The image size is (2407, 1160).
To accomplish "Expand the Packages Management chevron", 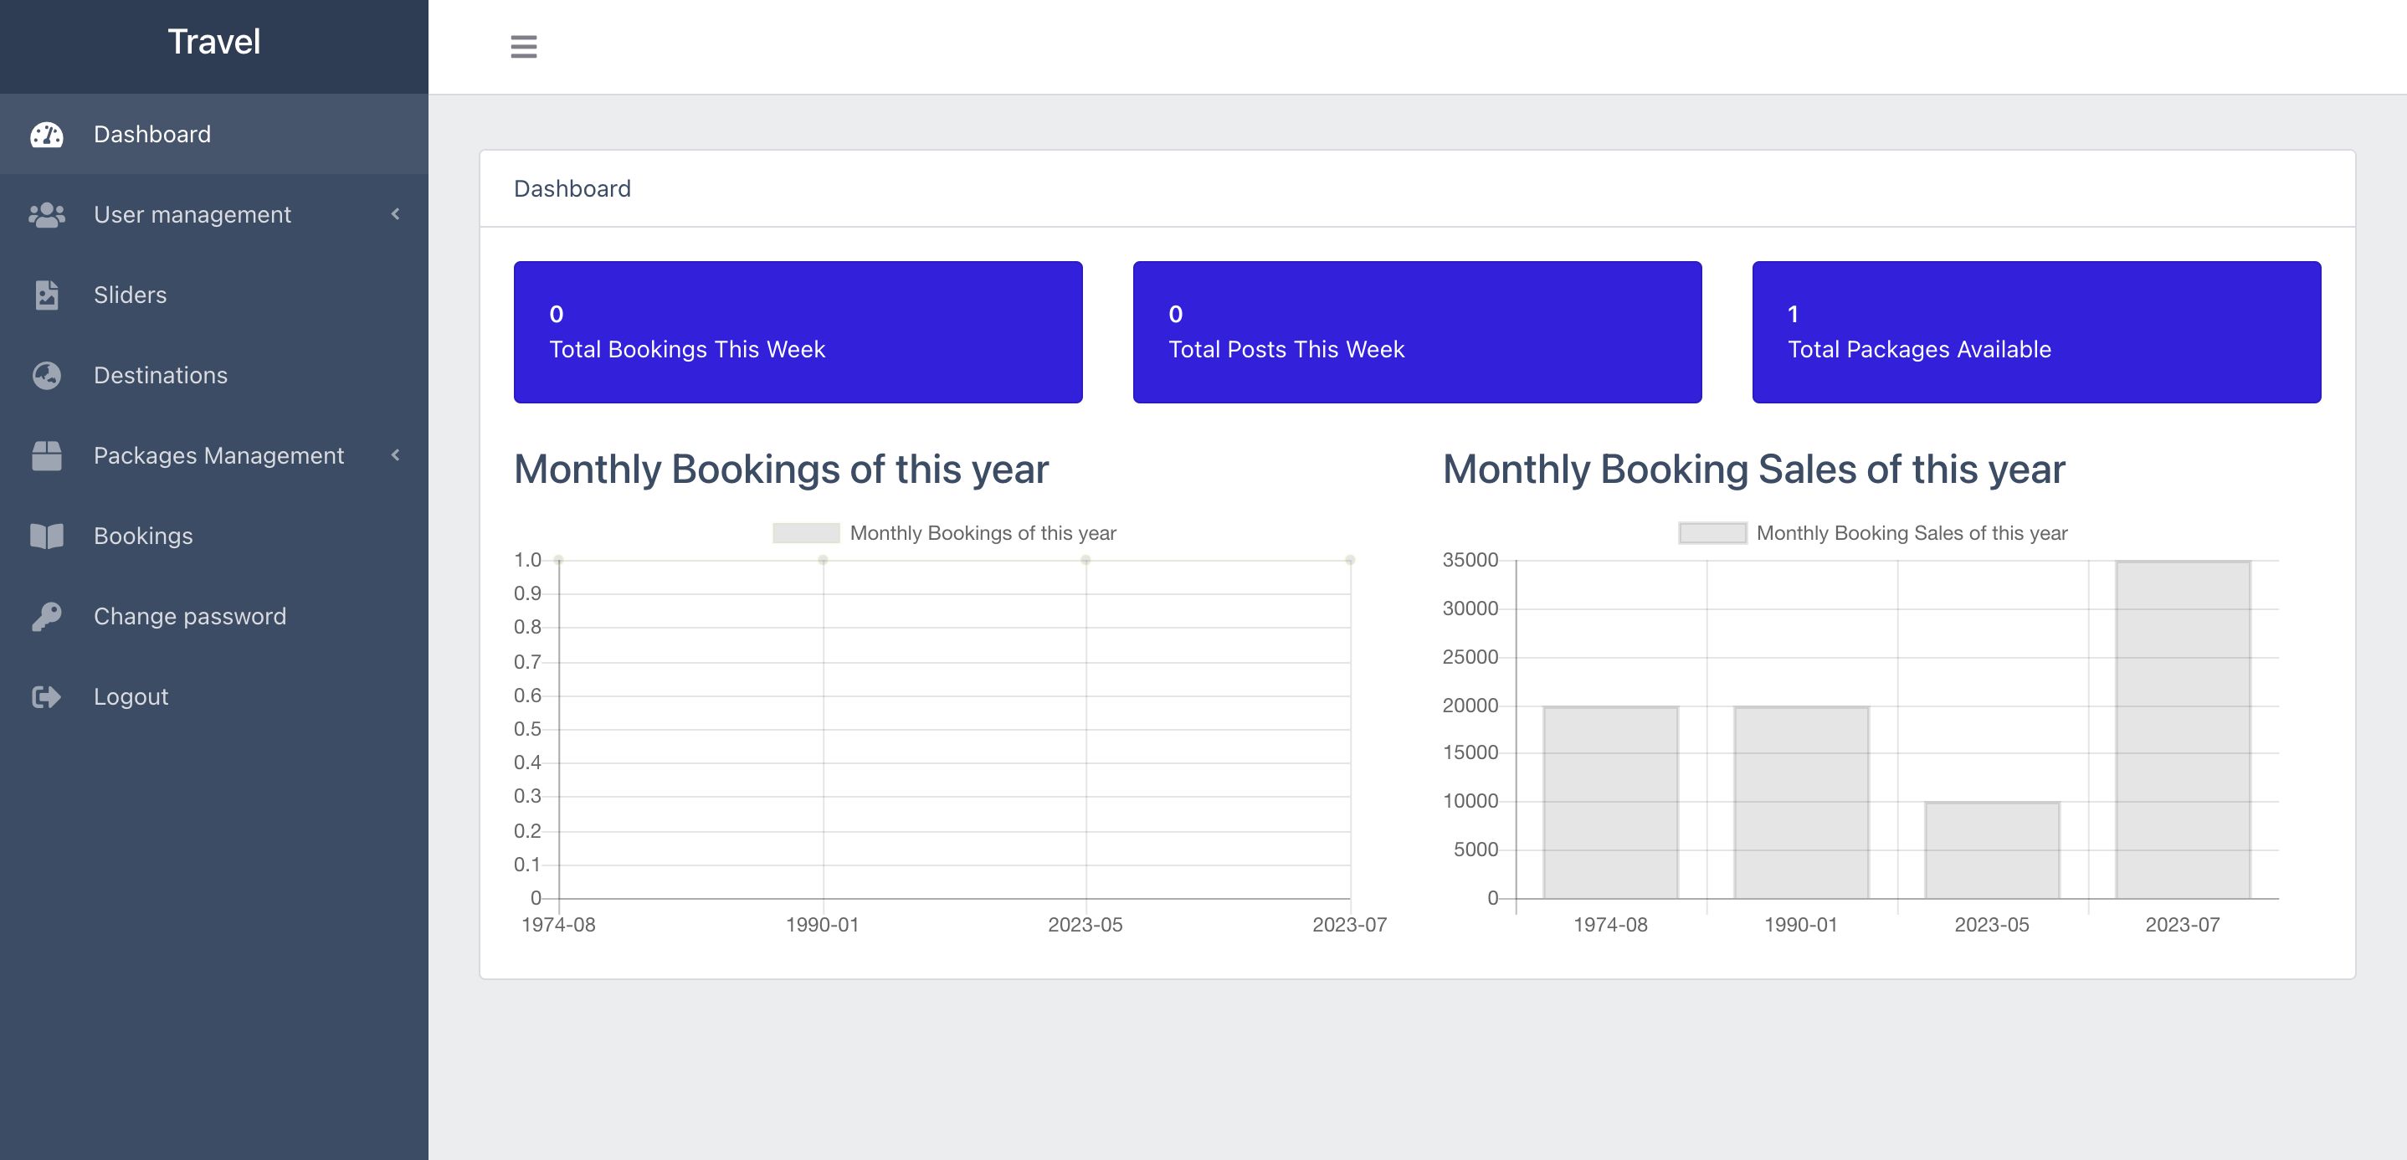I will click(x=395, y=455).
